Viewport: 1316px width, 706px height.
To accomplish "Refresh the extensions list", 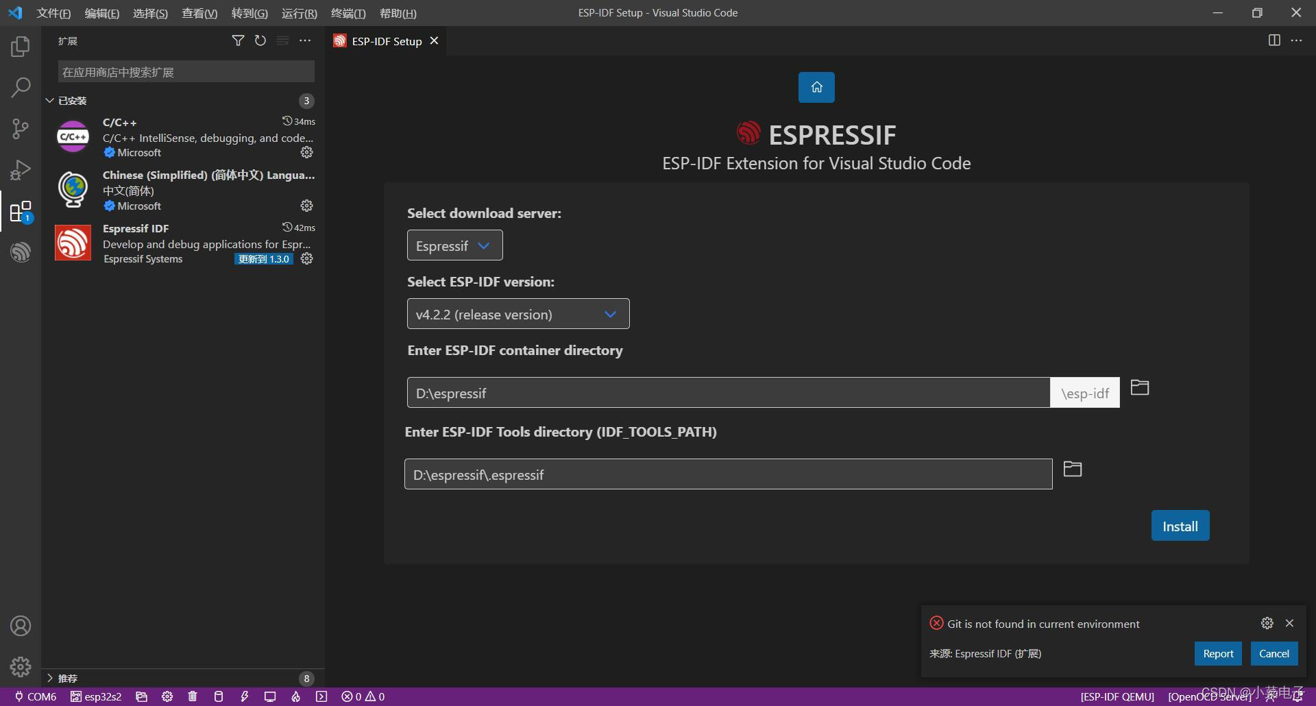I will (x=260, y=40).
